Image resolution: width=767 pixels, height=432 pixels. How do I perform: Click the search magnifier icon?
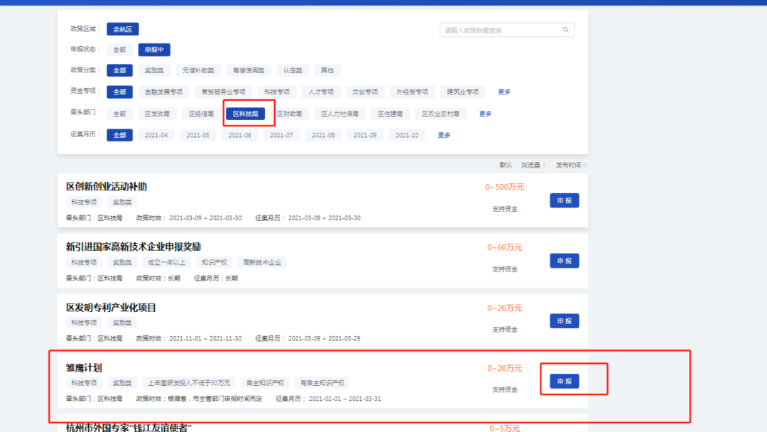coord(565,29)
